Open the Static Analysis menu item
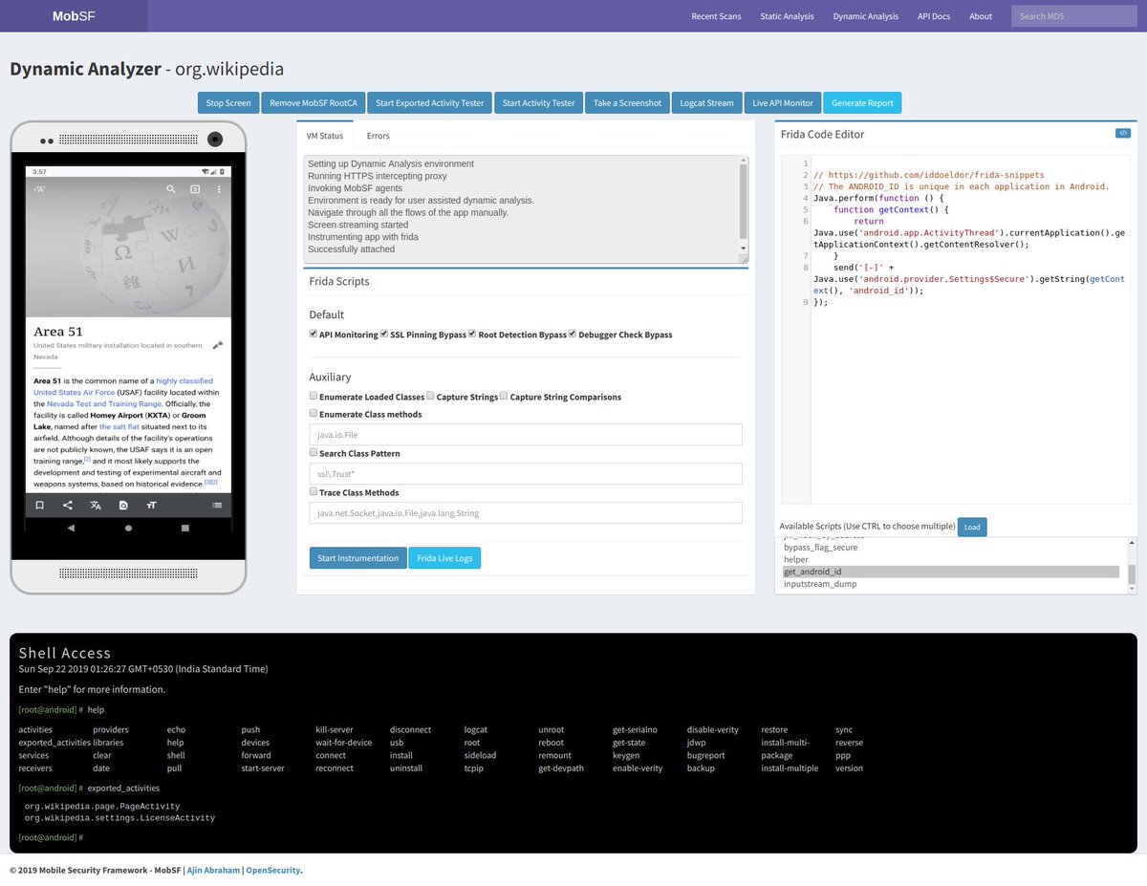 [x=787, y=15]
